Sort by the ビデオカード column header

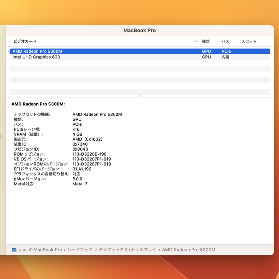click(x=25, y=41)
